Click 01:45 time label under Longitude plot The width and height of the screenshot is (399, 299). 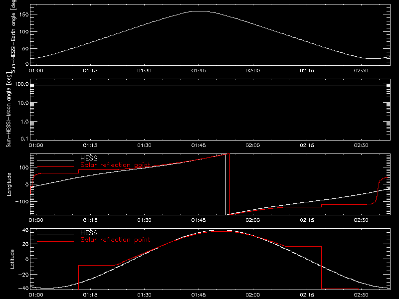point(199,220)
